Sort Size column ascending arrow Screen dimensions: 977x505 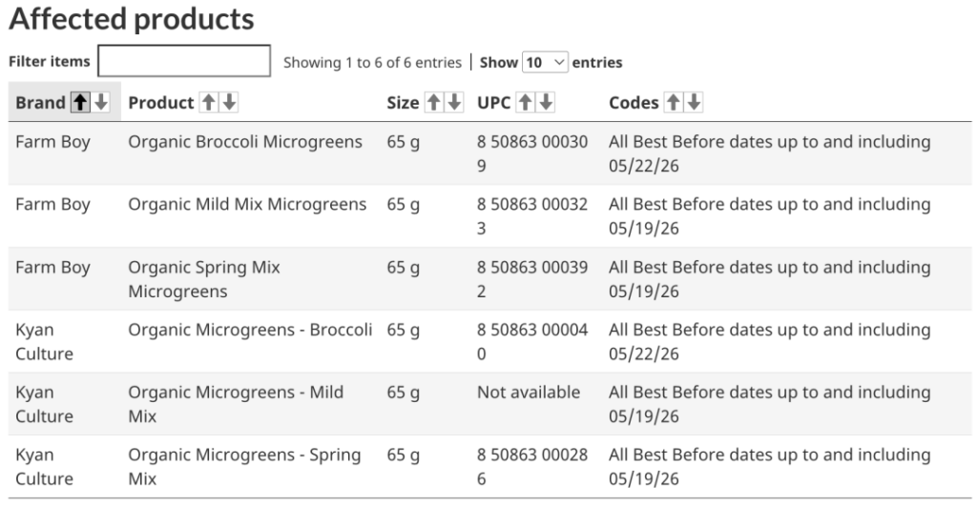tap(434, 102)
